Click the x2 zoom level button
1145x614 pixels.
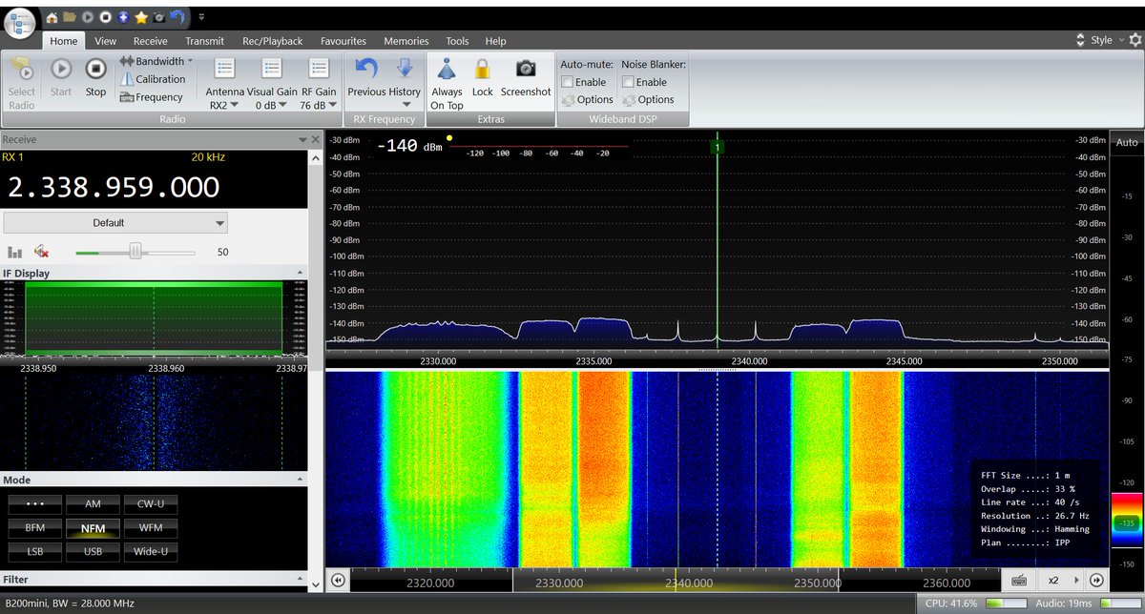pos(1053,580)
